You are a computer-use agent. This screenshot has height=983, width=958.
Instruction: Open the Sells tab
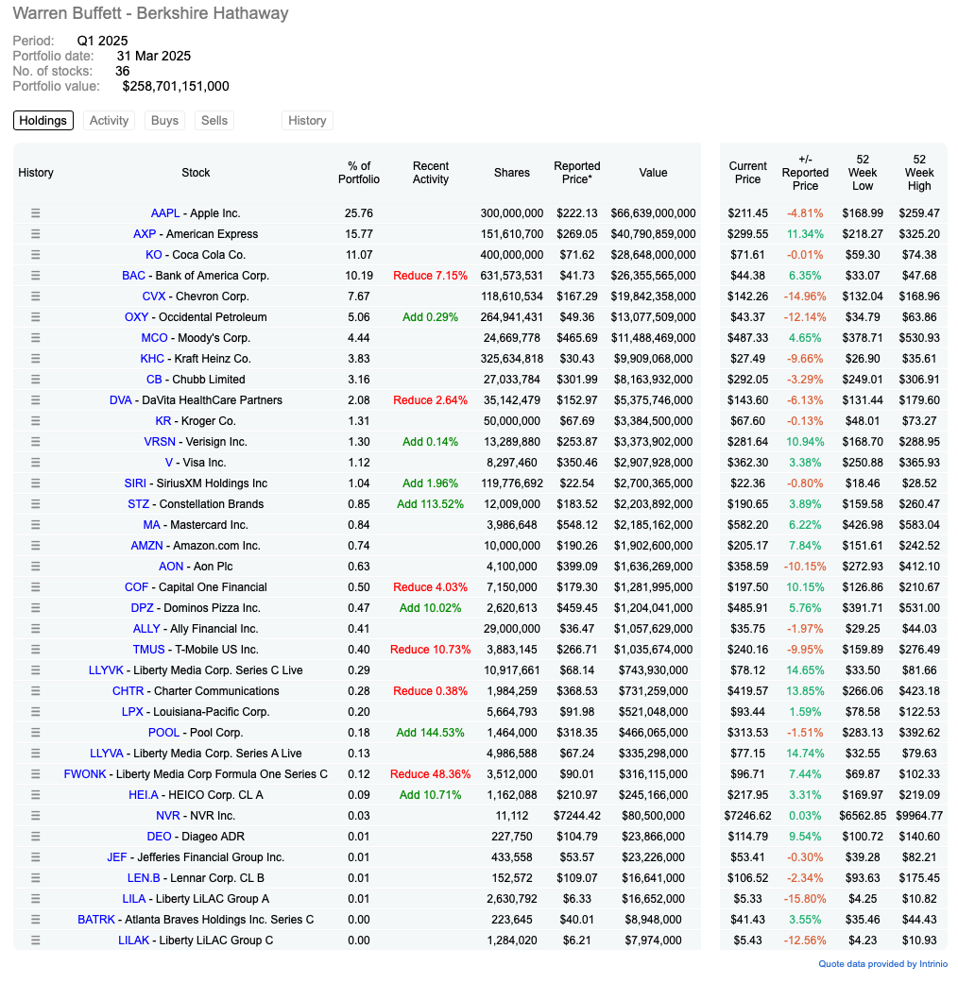pyautogui.click(x=214, y=120)
